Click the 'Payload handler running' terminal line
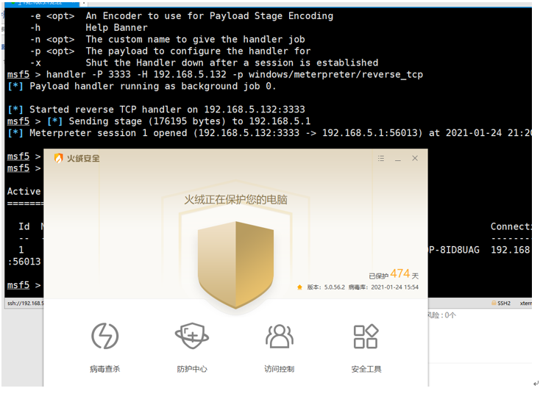 142,86
